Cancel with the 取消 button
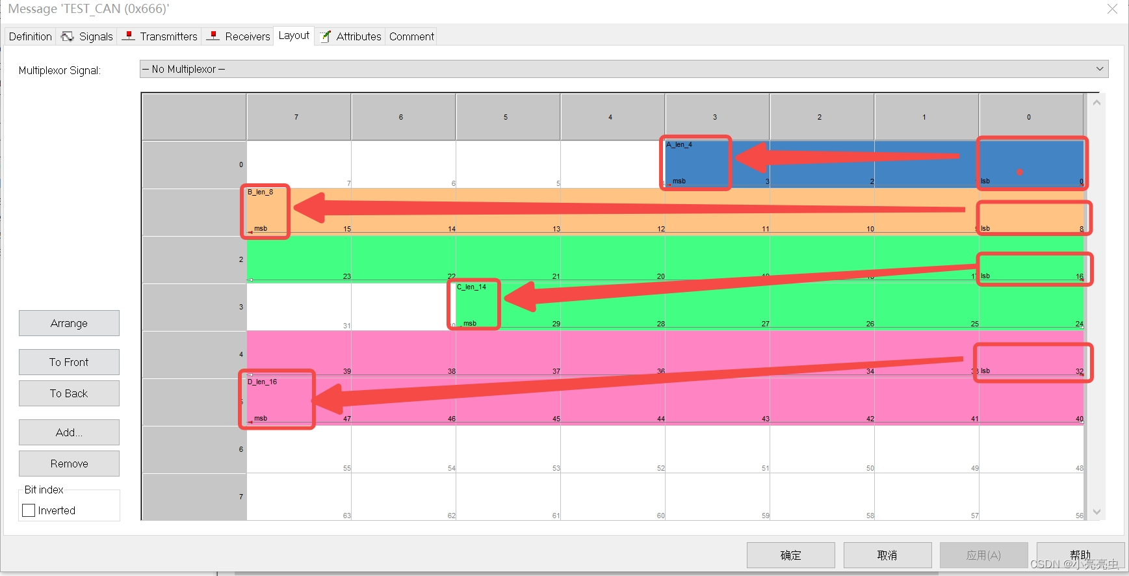 coord(887,555)
